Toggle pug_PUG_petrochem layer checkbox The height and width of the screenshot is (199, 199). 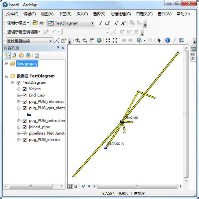coord(25,121)
